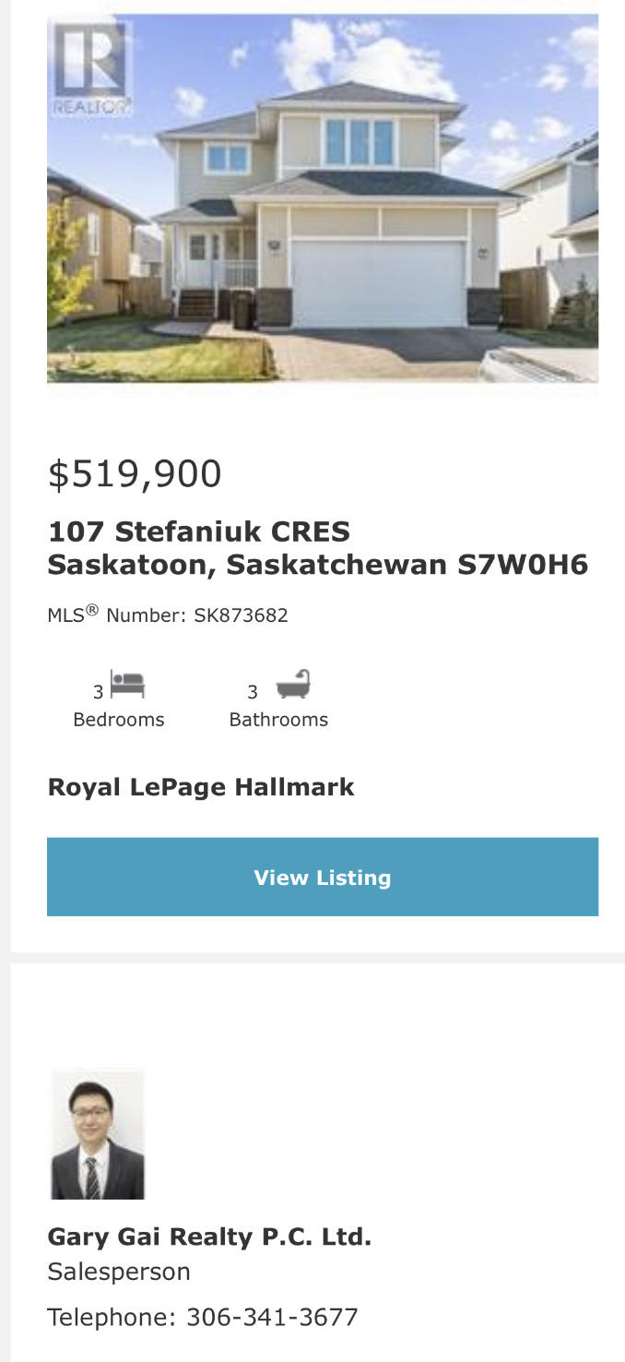
Task: Call telephone number 306-341-3677
Action: [272, 1317]
